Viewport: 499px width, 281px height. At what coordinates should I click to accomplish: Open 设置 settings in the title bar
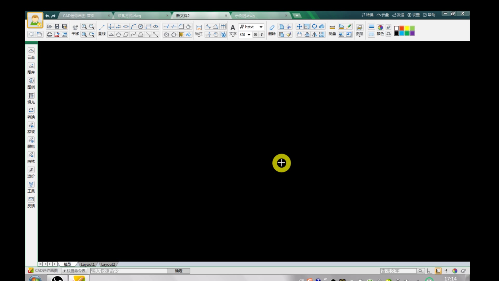[x=413, y=15]
